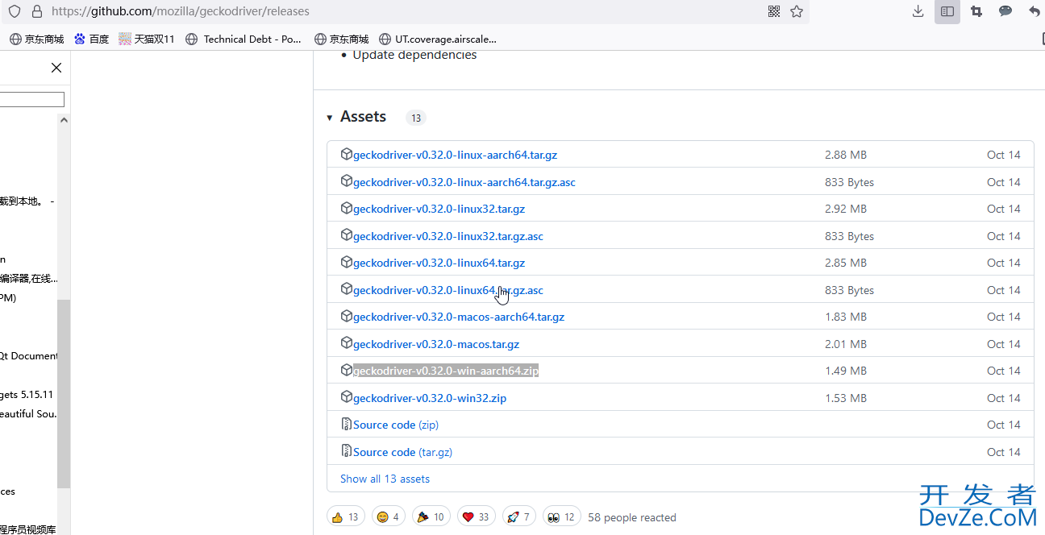
Task: Click sidebar item Qt Document
Action: point(29,355)
